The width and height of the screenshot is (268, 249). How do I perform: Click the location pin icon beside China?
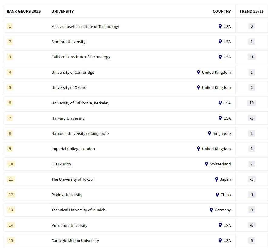click(x=217, y=195)
